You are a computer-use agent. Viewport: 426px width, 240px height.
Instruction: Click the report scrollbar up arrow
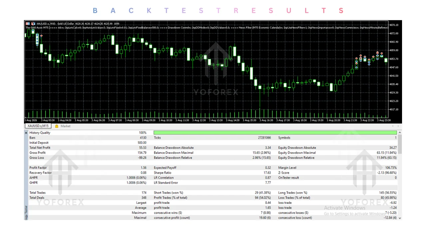tap(400, 132)
